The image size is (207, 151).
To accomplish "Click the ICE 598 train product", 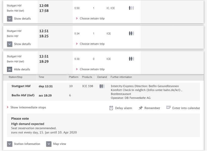I will tap(88, 86).
